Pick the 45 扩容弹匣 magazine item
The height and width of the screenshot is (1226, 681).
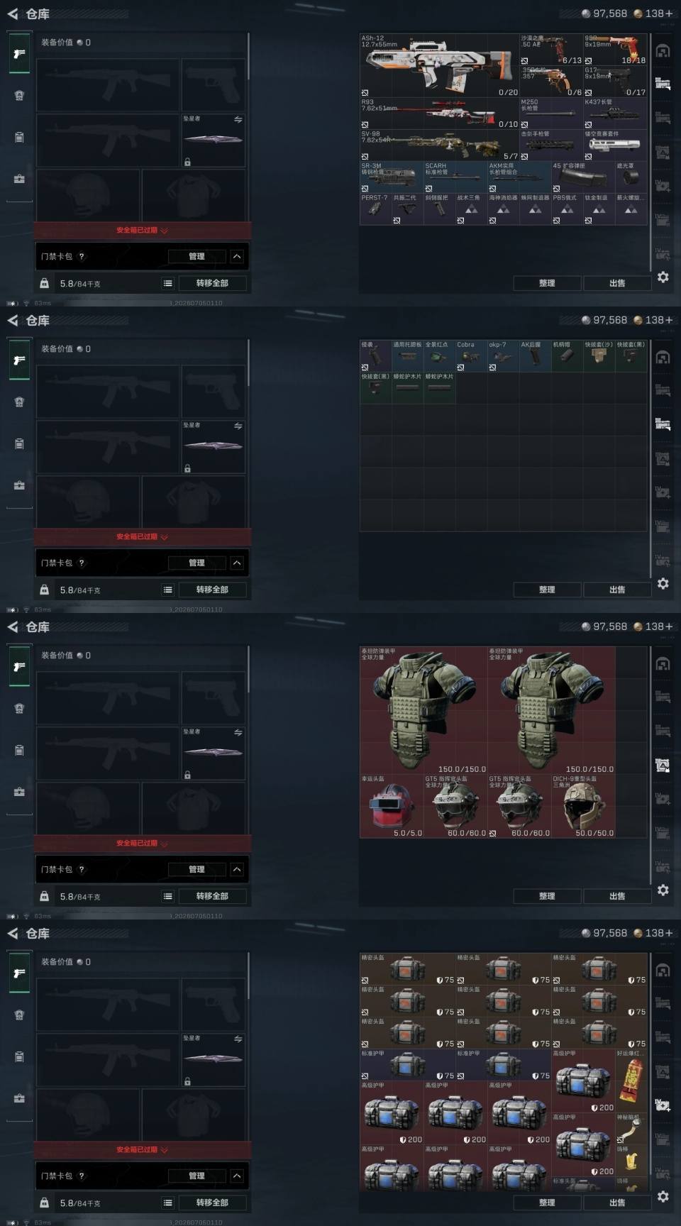pyautogui.click(x=583, y=177)
